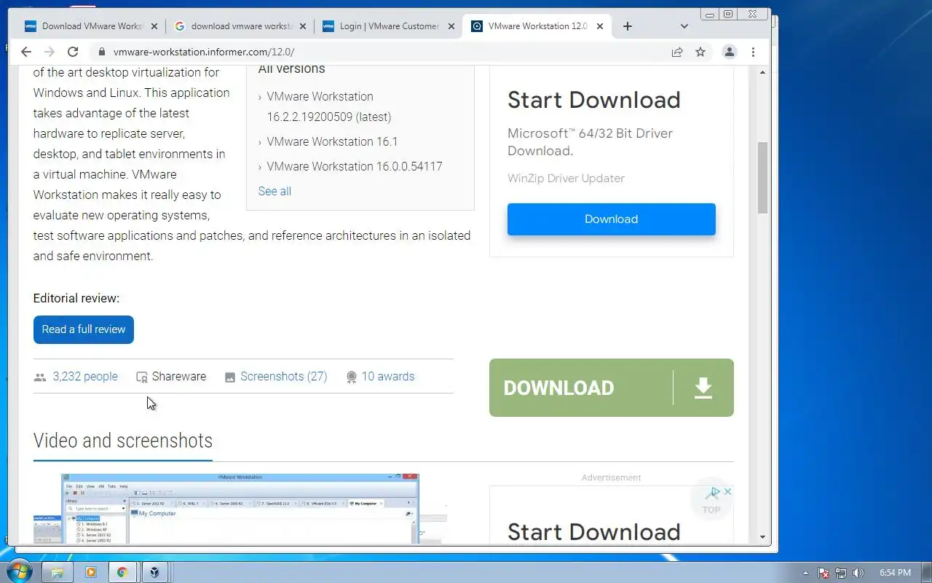Click the WinZip Driver Updater text
The height and width of the screenshot is (583, 932).
pyautogui.click(x=566, y=179)
